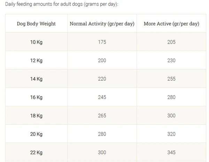Click the 255 more active value
Screen dimensions: 209x162
pos(171,79)
